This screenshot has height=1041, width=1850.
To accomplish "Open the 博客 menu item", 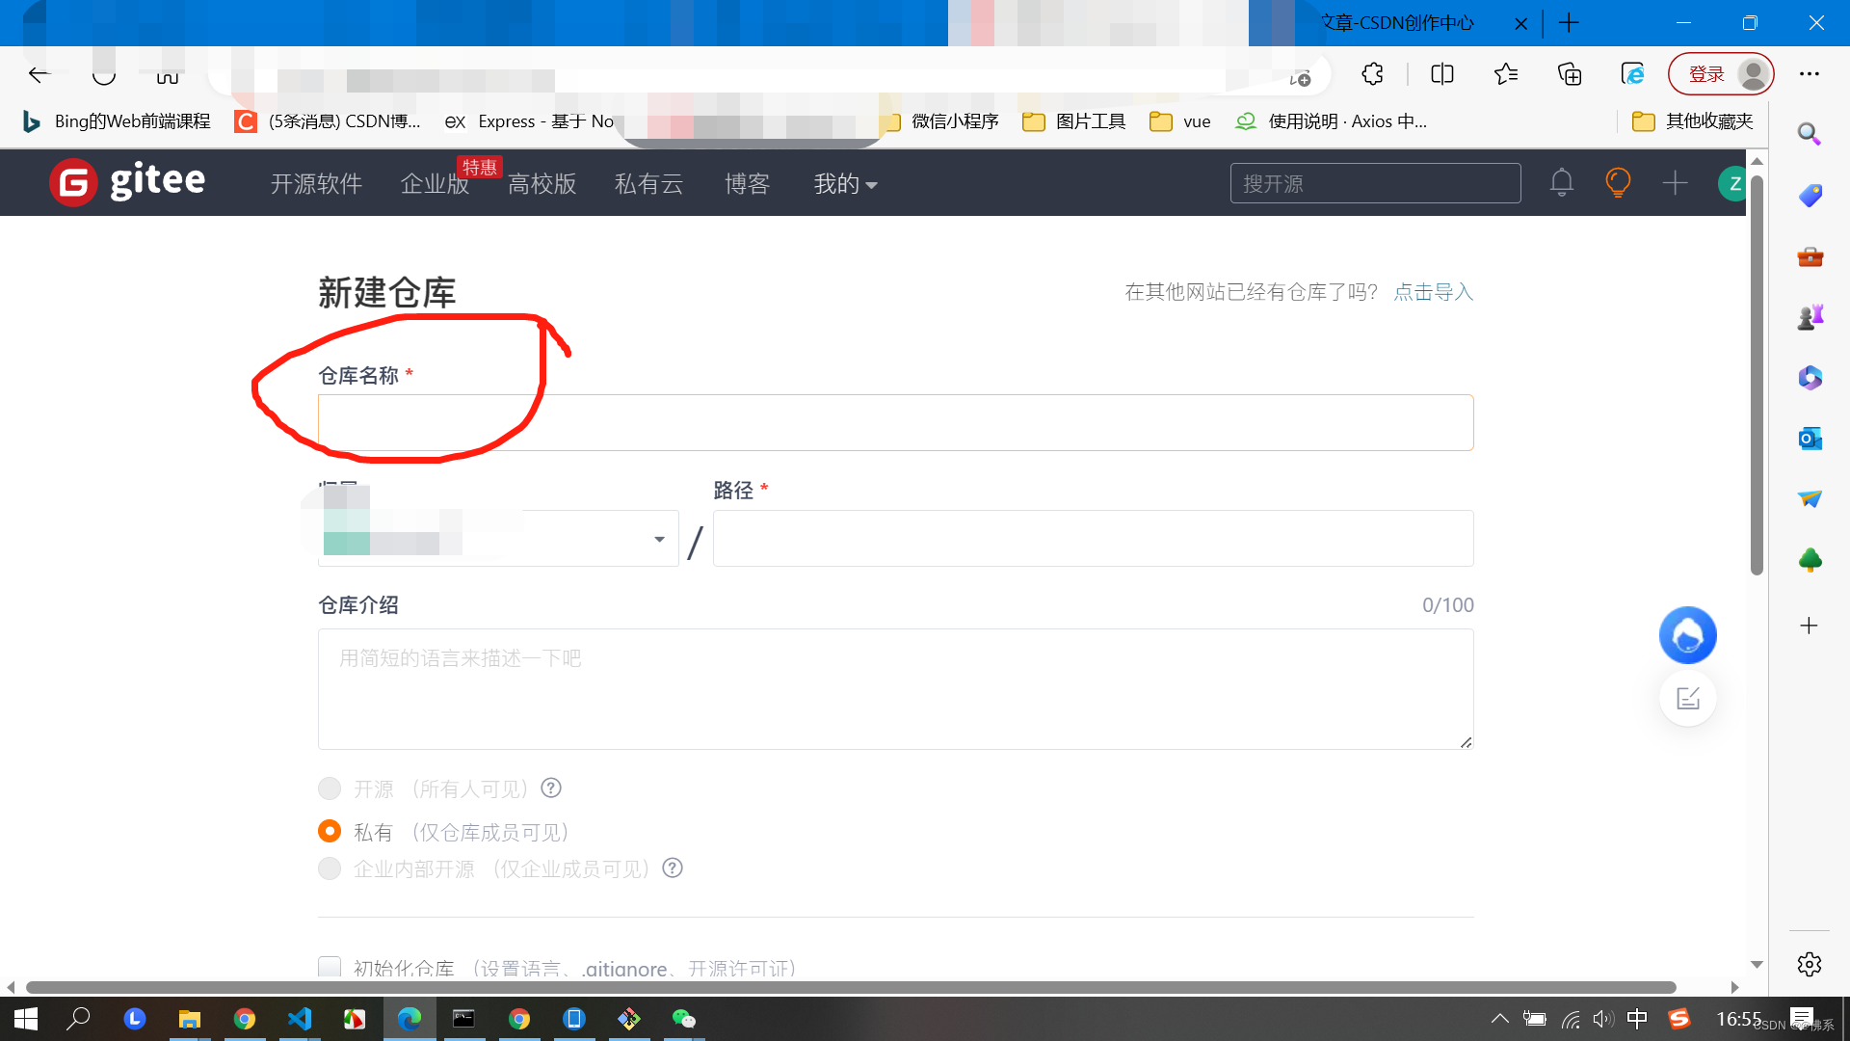I will tap(747, 184).
